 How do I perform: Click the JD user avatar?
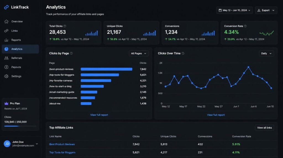[7, 144]
